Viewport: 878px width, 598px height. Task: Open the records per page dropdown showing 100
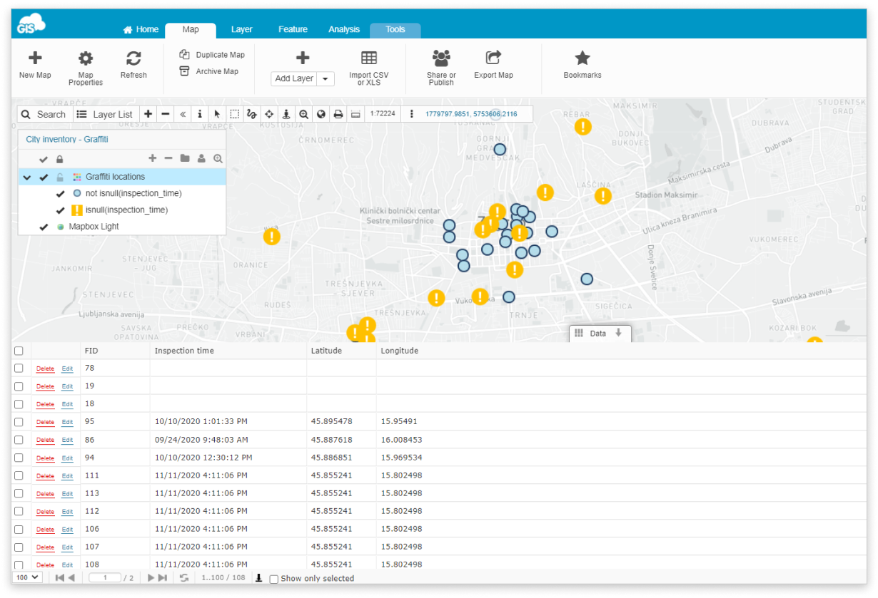[x=26, y=578]
